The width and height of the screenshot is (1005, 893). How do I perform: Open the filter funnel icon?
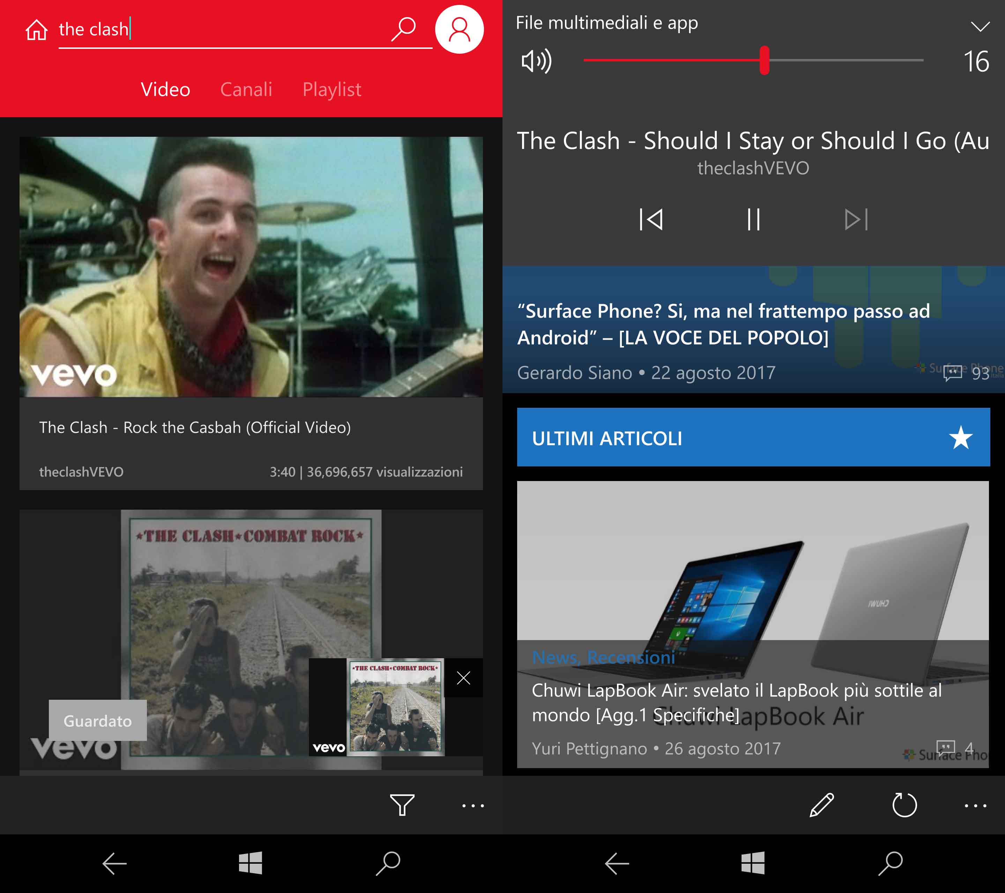click(402, 805)
